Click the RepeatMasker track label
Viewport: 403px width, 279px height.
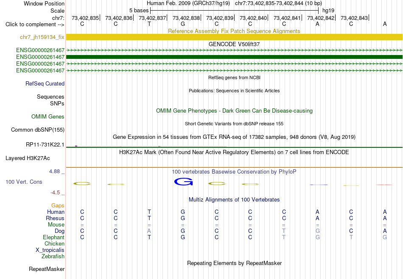47,269
